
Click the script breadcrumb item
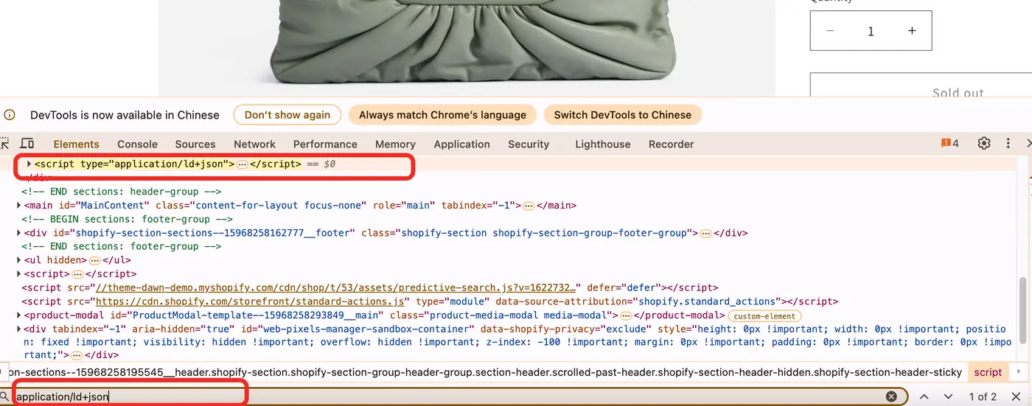click(x=988, y=372)
